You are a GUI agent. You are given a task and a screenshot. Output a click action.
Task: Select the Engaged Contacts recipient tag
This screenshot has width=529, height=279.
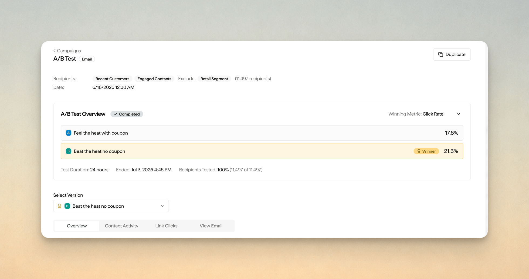click(154, 79)
